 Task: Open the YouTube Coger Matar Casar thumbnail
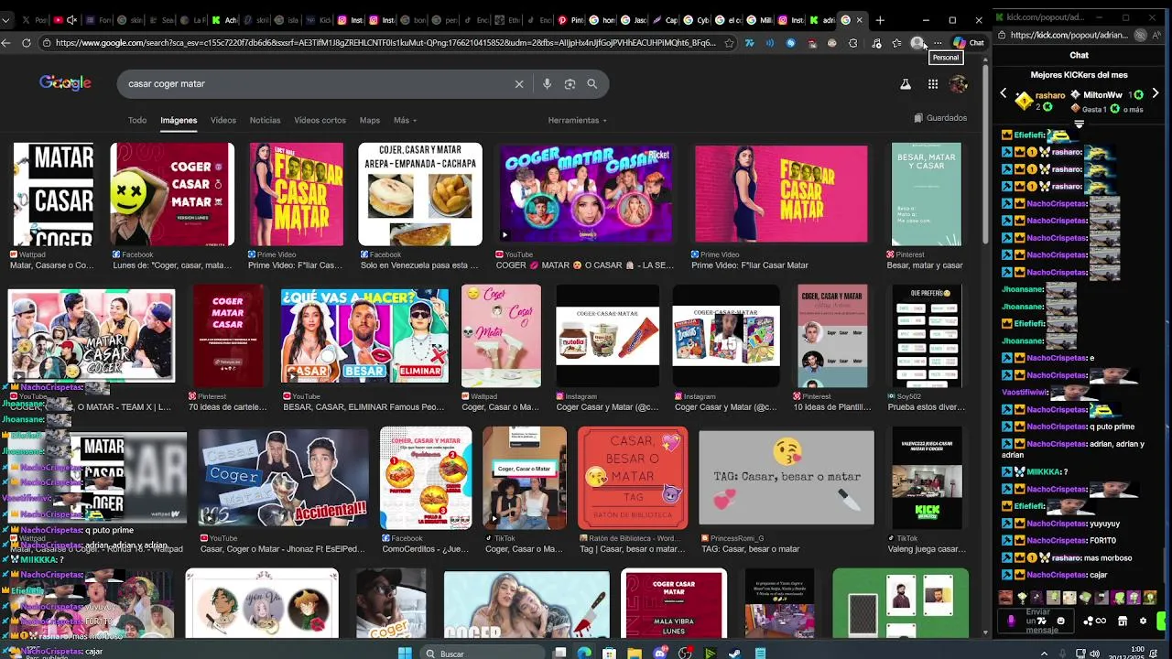tap(586, 194)
